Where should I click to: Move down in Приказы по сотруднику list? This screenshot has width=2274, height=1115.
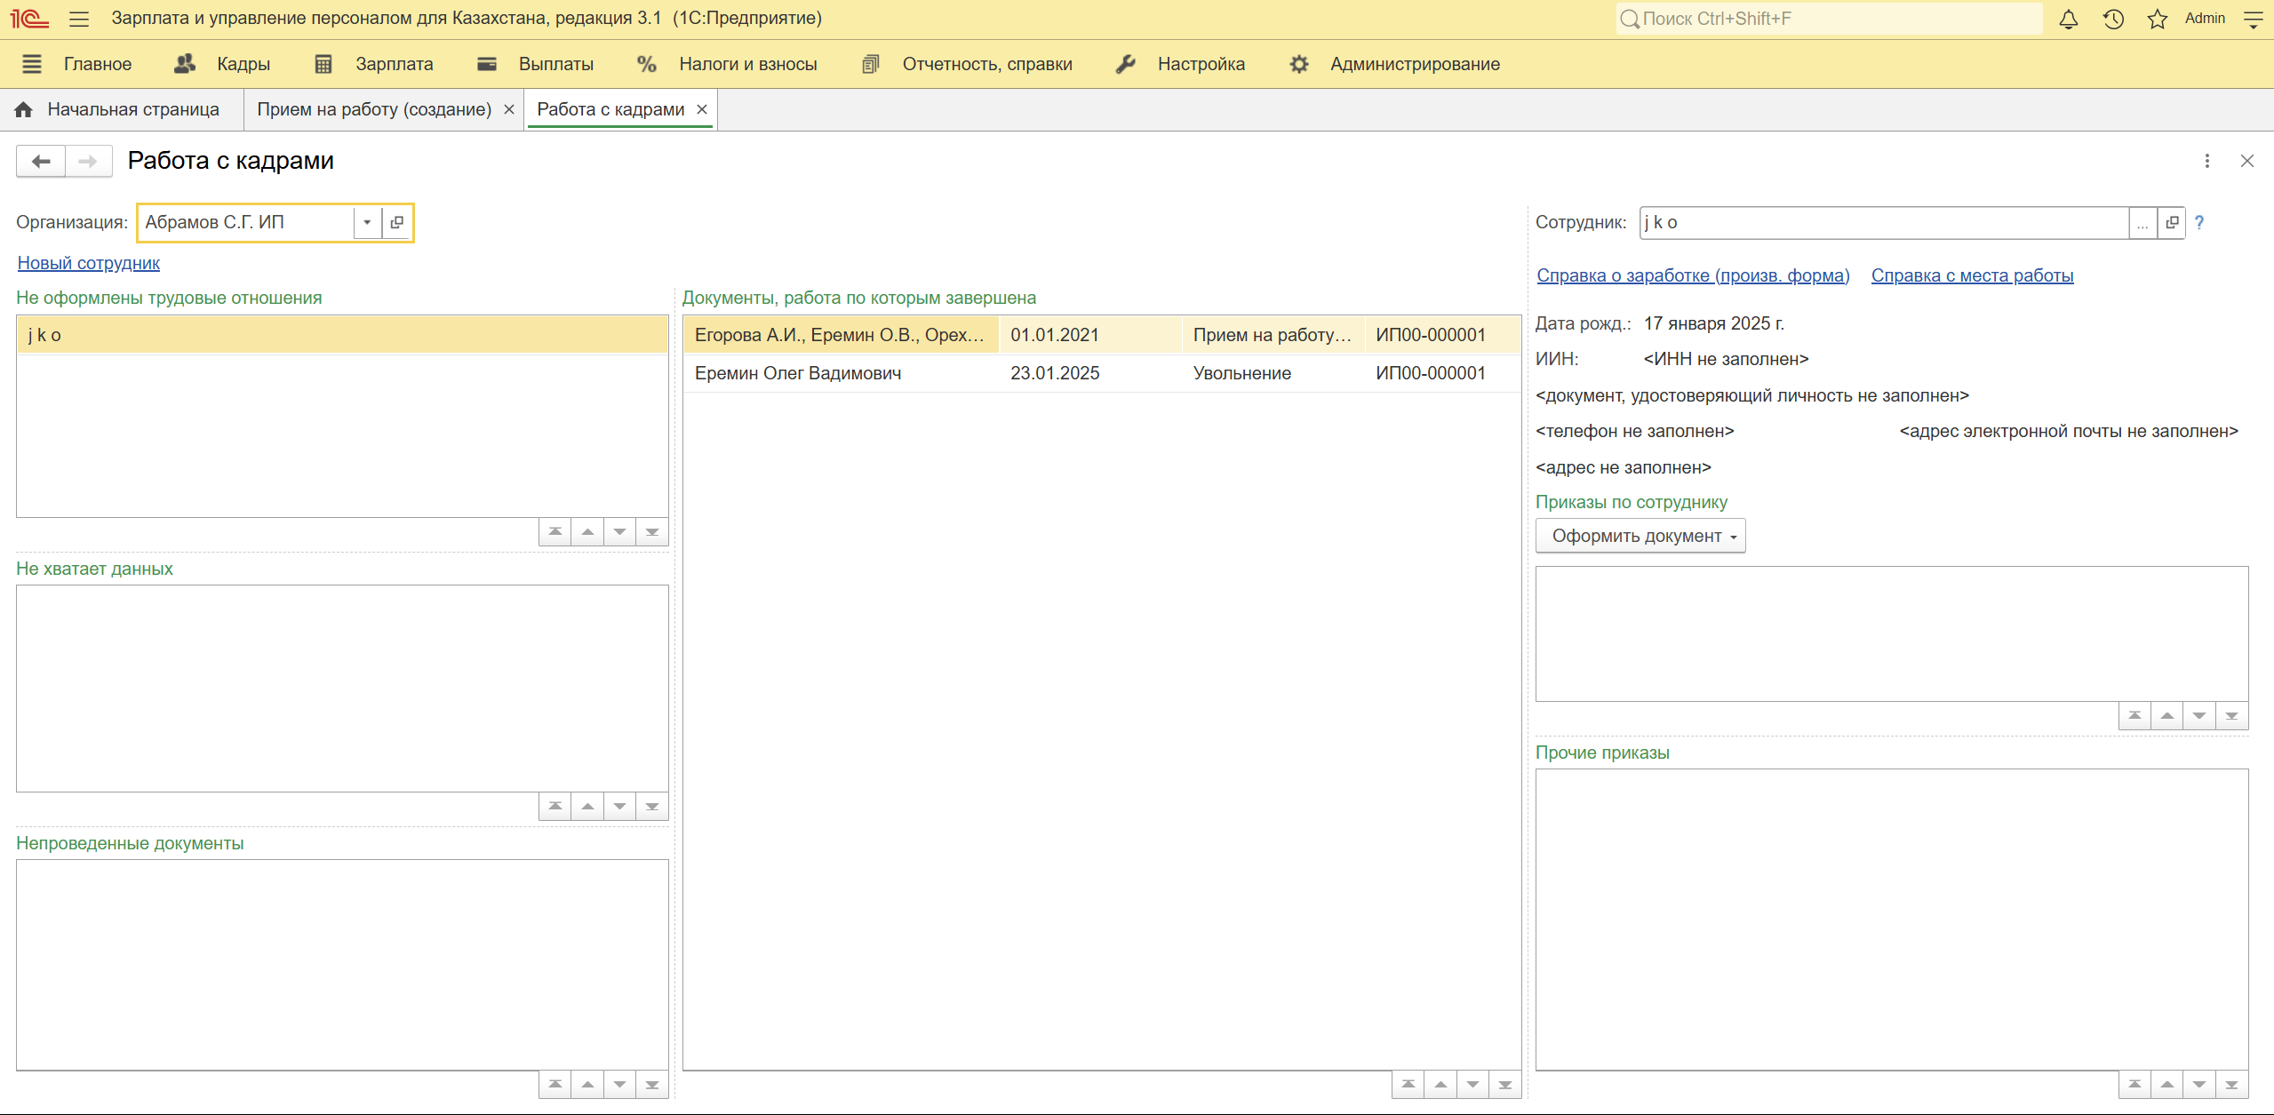(x=2199, y=715)
